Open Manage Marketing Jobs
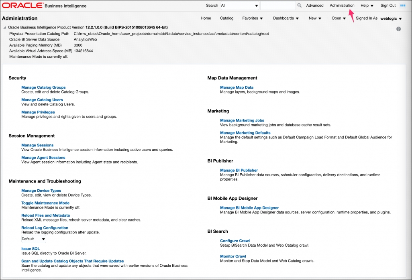 [x=242, y=120]
